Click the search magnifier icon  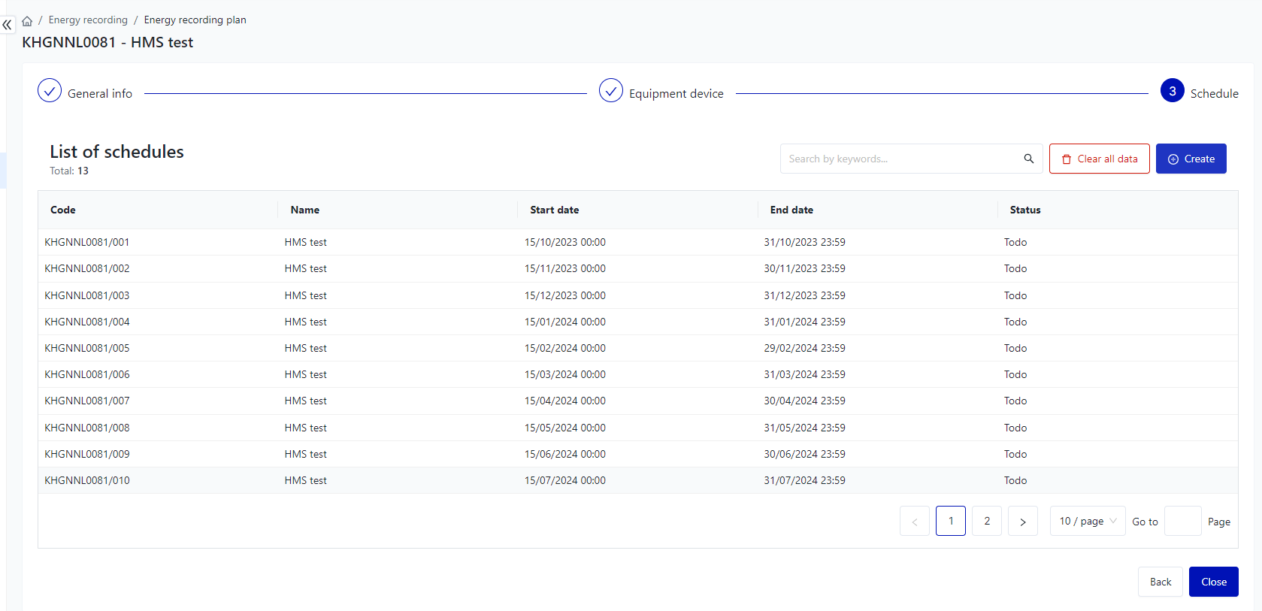click(1028, 159)
